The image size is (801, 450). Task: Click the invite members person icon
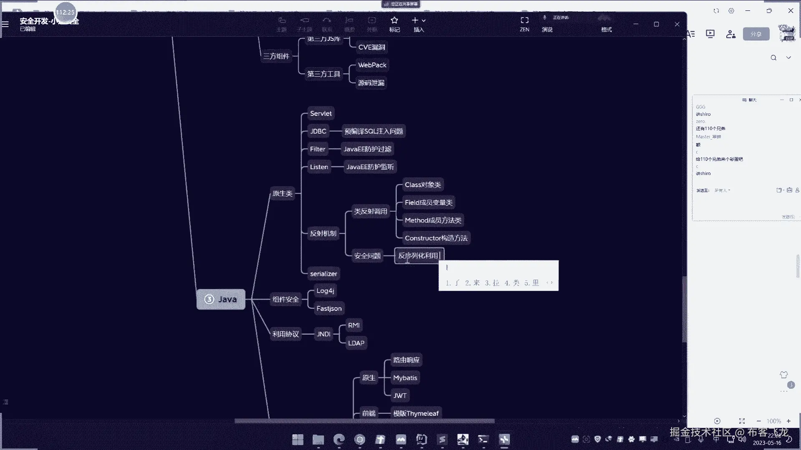click(730, 34)
